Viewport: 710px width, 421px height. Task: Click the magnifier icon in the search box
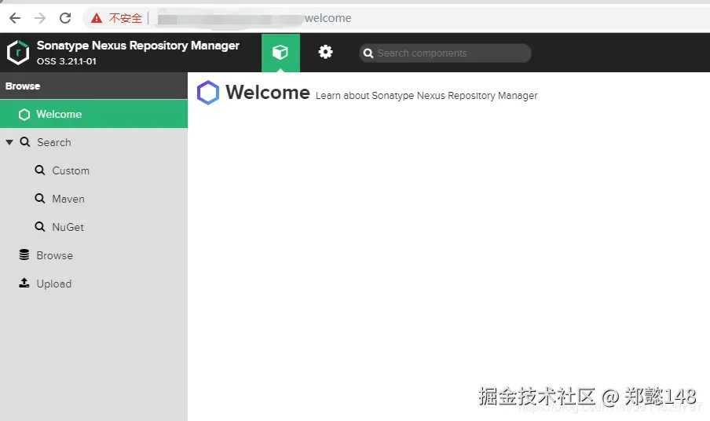point(368,53)
